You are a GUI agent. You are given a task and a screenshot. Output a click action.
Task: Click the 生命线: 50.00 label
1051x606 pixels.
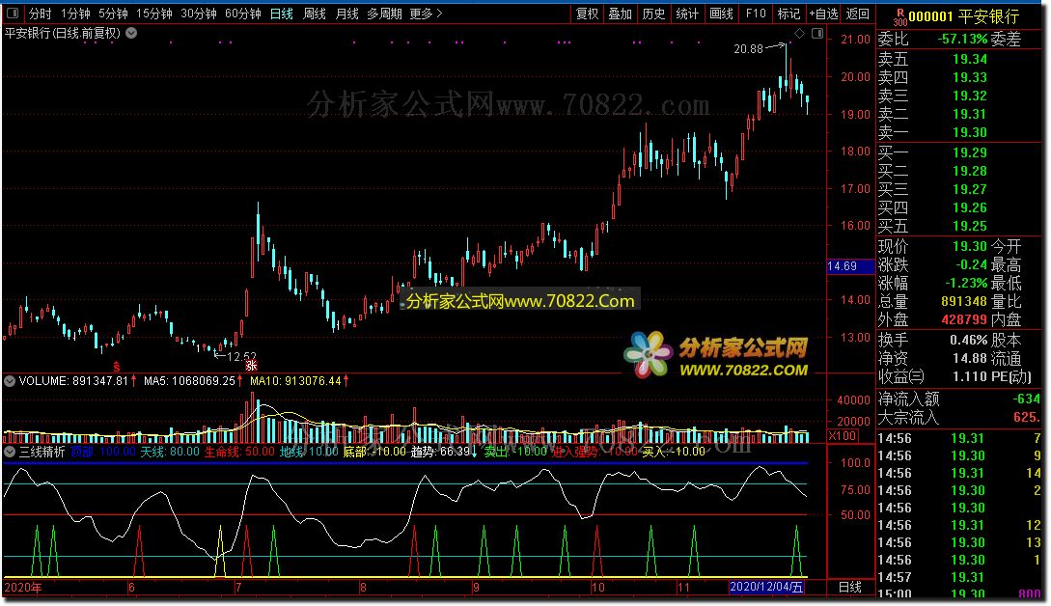click(238, 452)
